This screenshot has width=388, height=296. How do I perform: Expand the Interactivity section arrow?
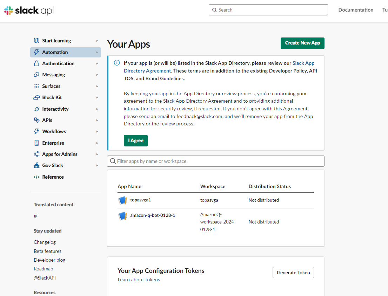click(x=97, y=109)
